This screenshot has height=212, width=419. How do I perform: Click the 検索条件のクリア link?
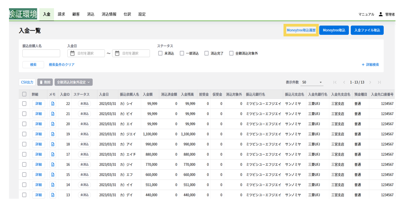tap(61, 65)
